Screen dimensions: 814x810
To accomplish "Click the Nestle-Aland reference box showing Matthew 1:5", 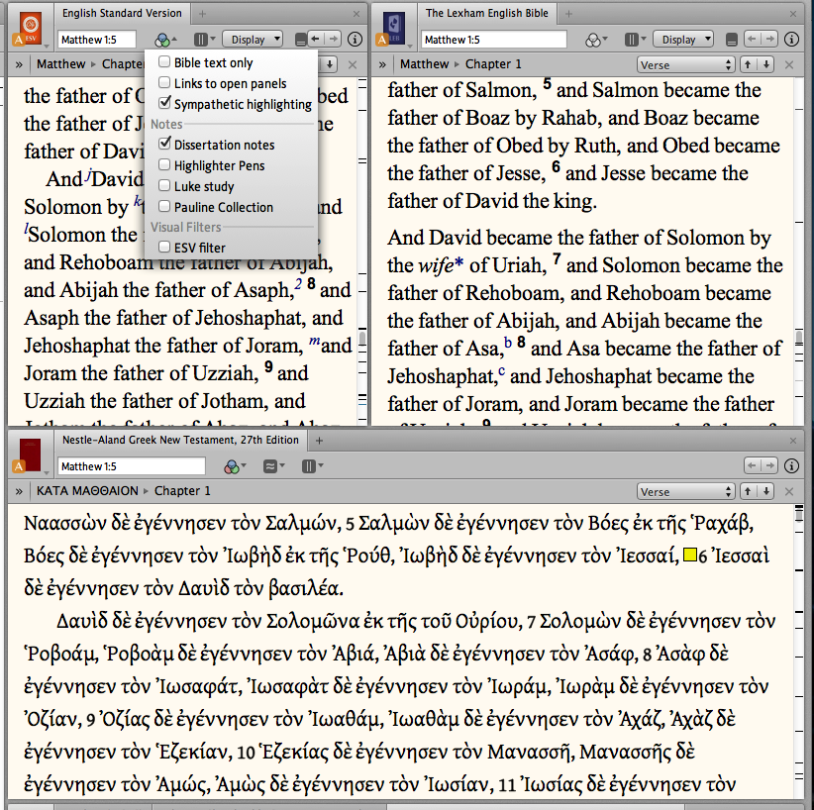I will [x=132, y=466].
